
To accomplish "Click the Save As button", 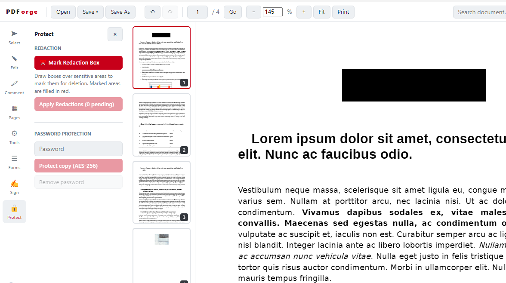I will (x=120, y=12).
